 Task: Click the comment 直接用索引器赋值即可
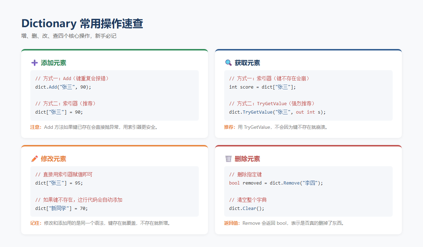click(x=64, y=174)
